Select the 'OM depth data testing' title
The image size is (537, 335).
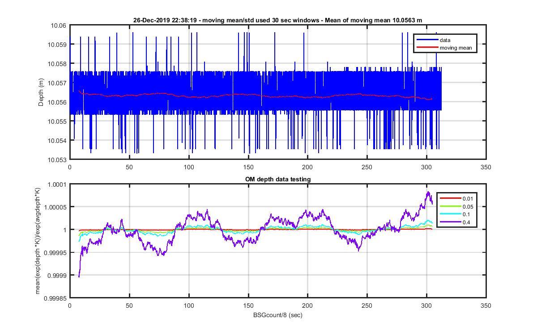coord(277,179)
